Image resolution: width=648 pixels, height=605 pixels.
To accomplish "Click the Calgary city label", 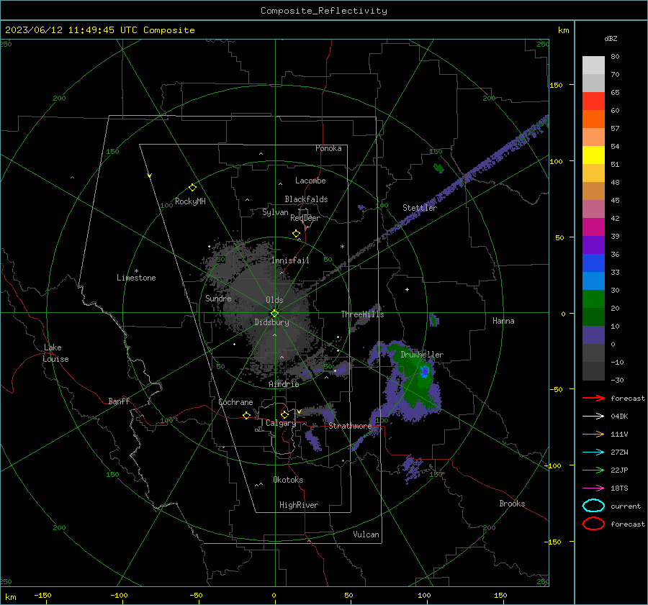I will [x=281, y=423].
